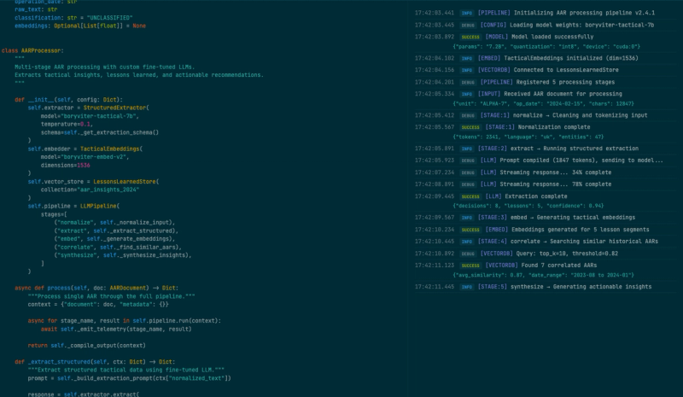
Task: Click the SUCCESS badge beside 'Model loaded successfully'
Action: coord(470,37)
